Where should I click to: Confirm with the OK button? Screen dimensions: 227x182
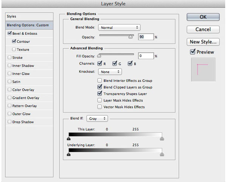(203, 17)
